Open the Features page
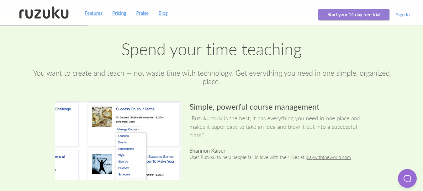Viewport: 423px width, 191px height. point(93,13)
